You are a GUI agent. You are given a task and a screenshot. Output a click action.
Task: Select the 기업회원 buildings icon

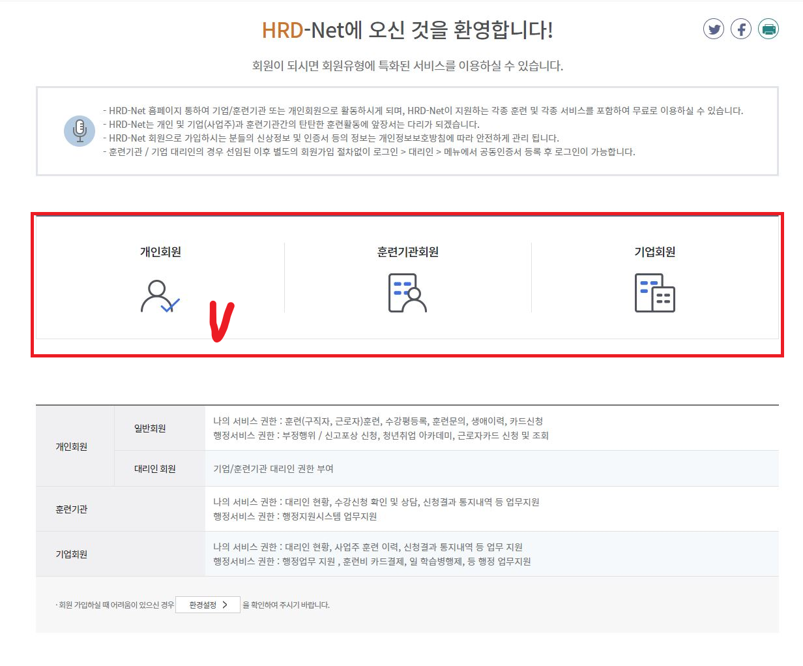point(654,293)
